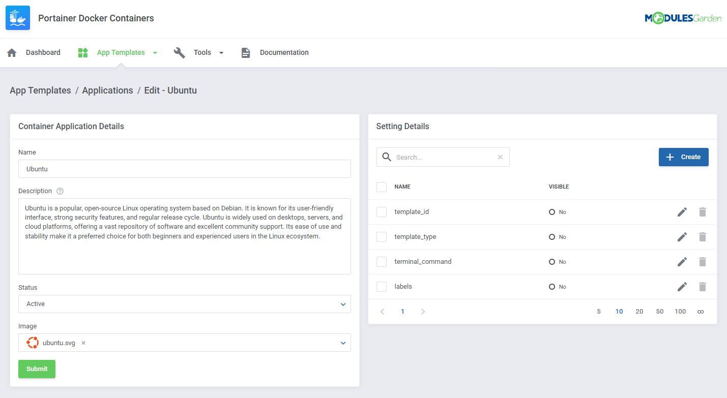Click the home icon beside Dashboard
This screenshot has width=727, height=398.
point(11,52)
